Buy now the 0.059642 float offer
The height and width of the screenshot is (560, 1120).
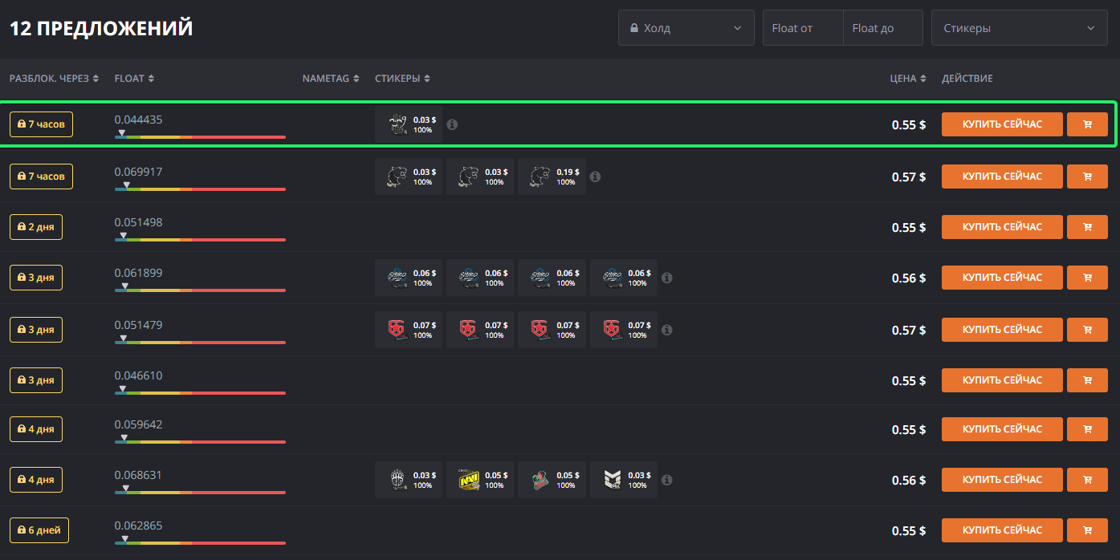point(1002,429)
